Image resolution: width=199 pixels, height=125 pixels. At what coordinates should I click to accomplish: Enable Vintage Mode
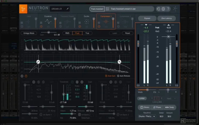(x=29, y=33)
